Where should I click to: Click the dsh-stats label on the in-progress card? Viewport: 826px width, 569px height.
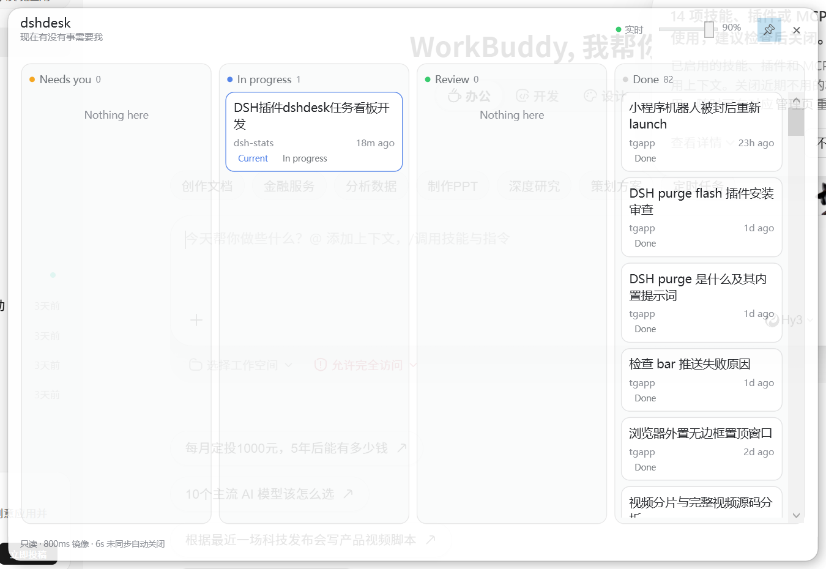tap(253, 143)
